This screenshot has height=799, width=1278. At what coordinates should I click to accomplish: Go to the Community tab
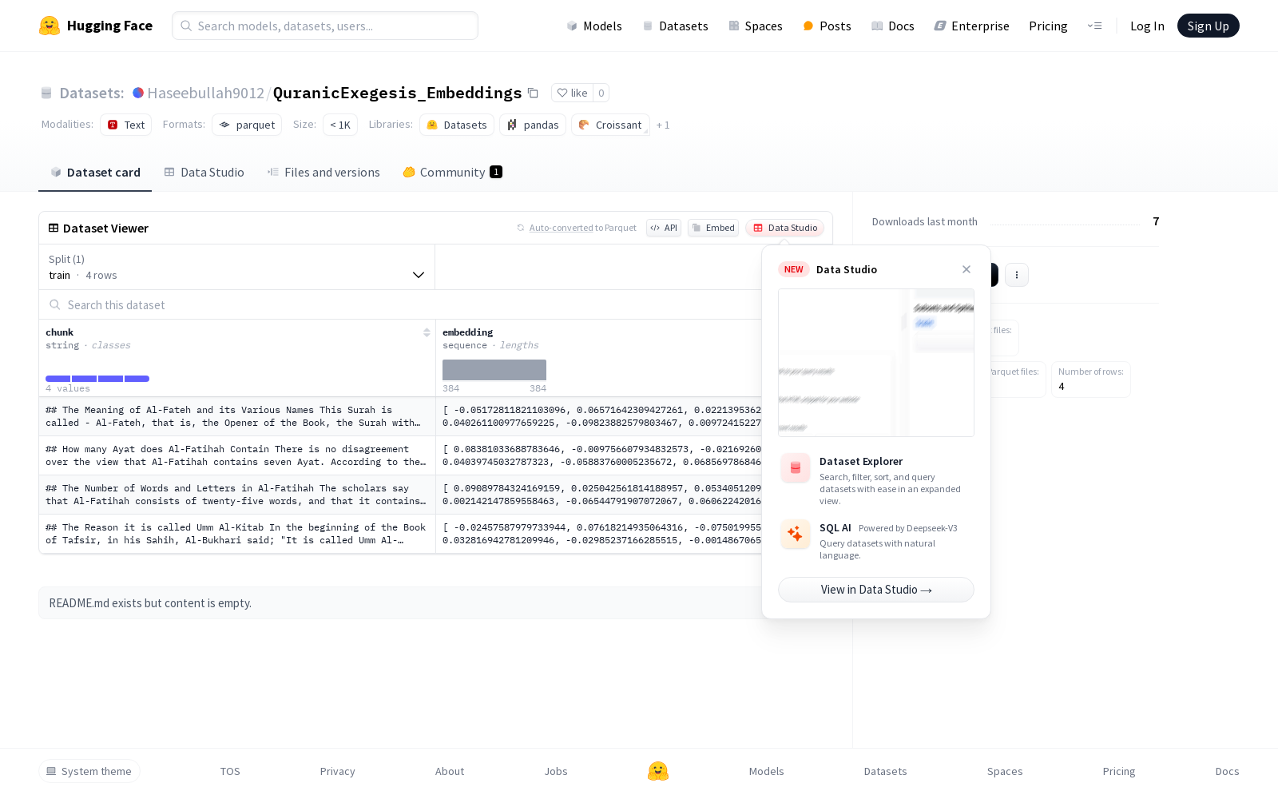click(x=452, y=172)
